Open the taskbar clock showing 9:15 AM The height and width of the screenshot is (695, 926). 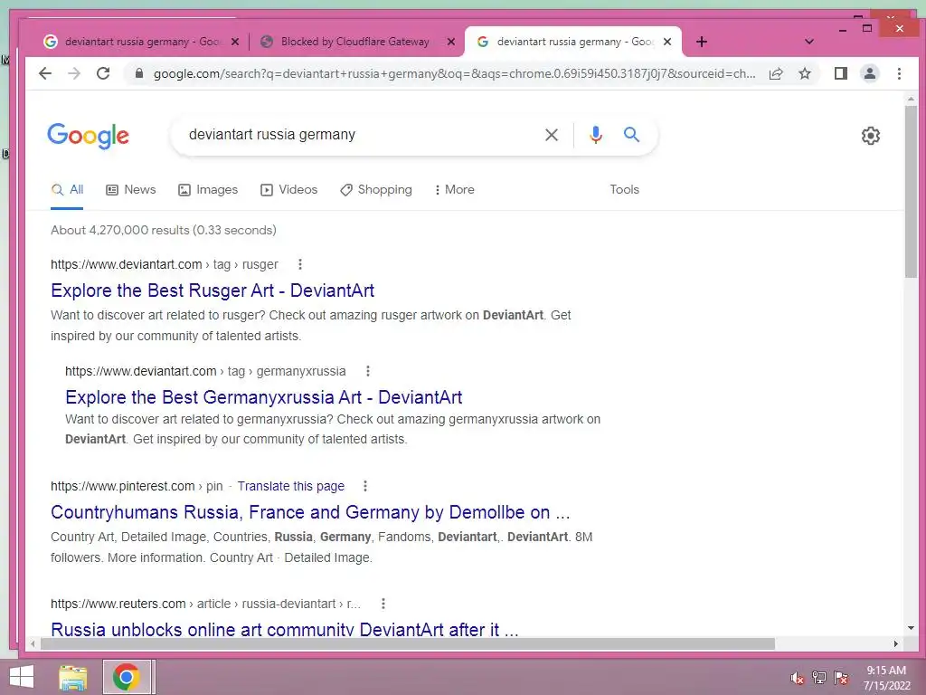click(x=886, y=678)
